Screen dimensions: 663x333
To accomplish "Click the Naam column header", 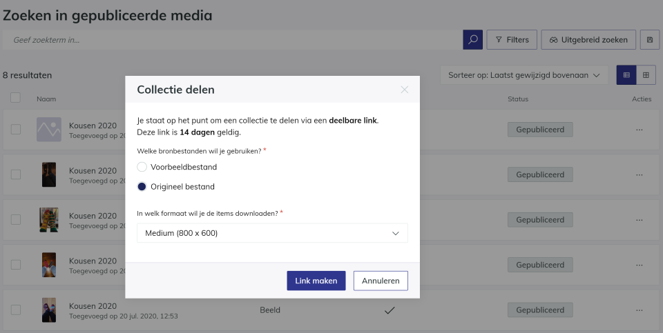I will [46, 99].
